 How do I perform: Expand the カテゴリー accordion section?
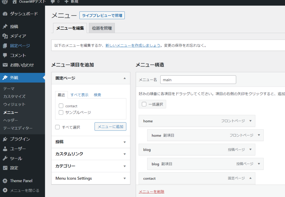(x=91, y=166)
